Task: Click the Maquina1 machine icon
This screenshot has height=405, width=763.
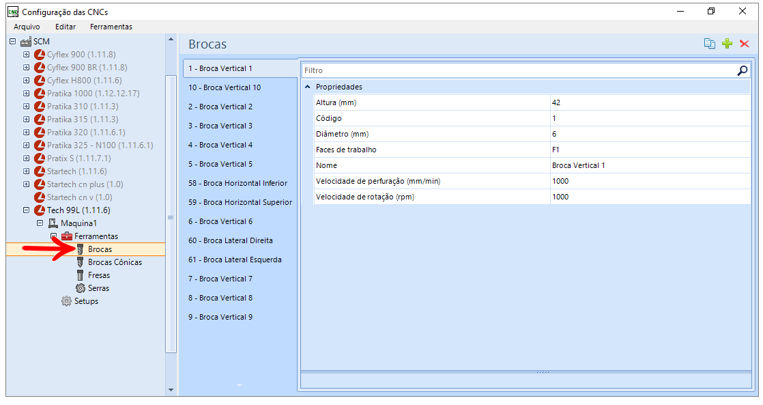Action: [x=53, y=223]
